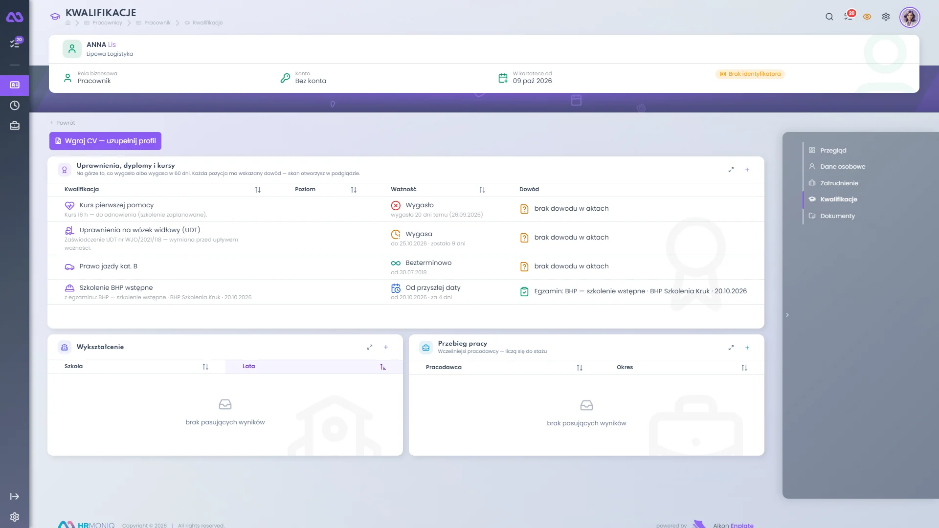Select Dane osobowe in right navigation
Viewport: 939px width, 528px height.
point(837,167)
